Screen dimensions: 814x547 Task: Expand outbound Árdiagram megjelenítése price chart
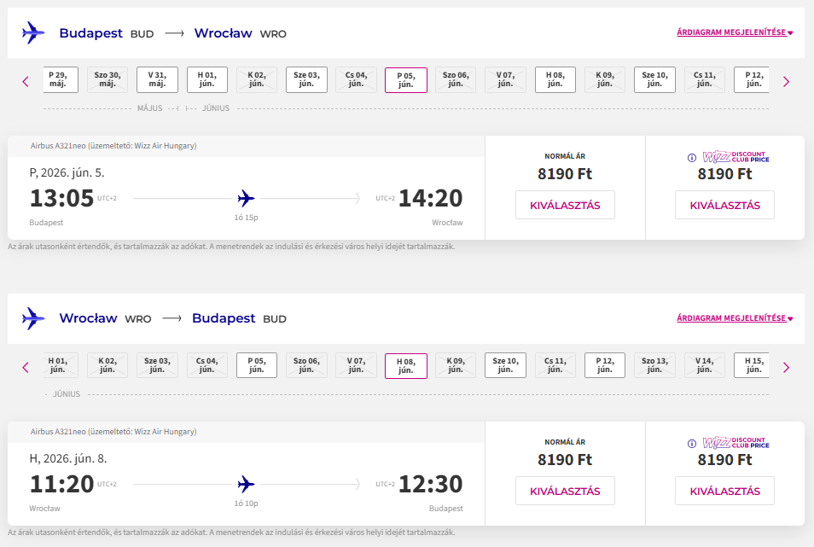click(734, 32)
